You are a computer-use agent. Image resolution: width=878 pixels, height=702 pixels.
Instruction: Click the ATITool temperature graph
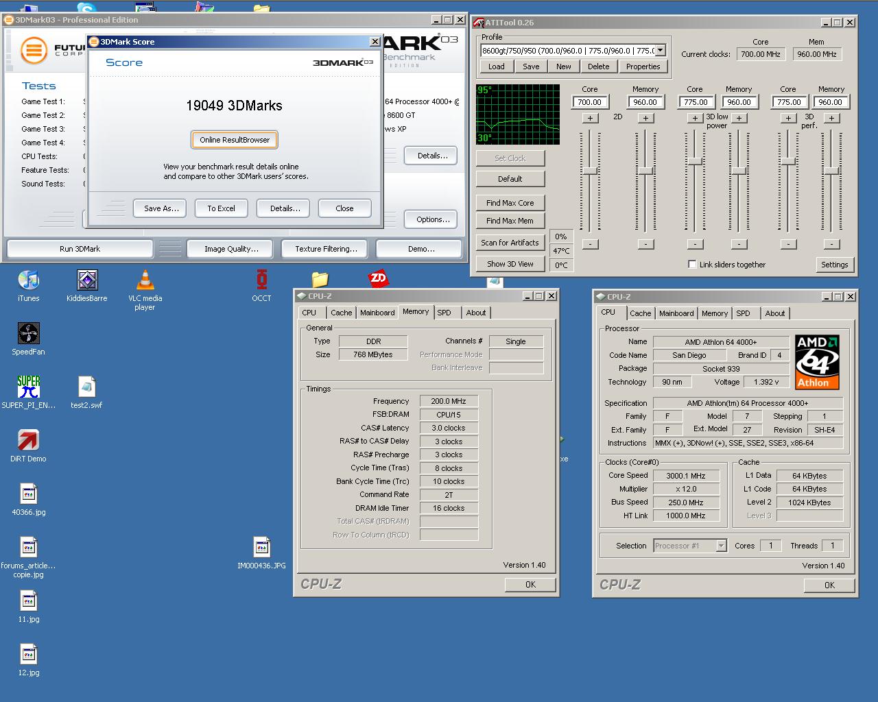[x=518, y=114]
